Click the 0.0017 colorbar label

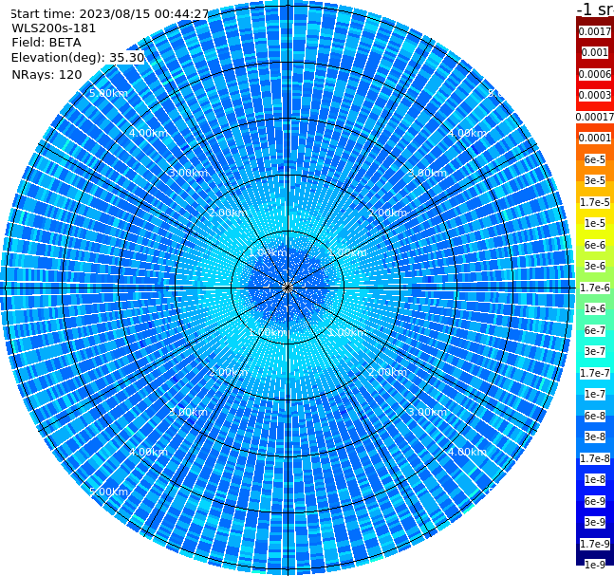coord(595,31)
